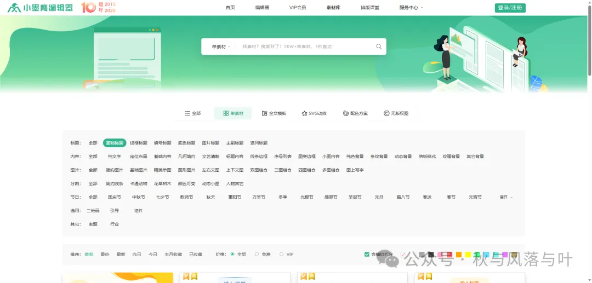Click the search input field
592x283 pixels.
click(306, 47)
